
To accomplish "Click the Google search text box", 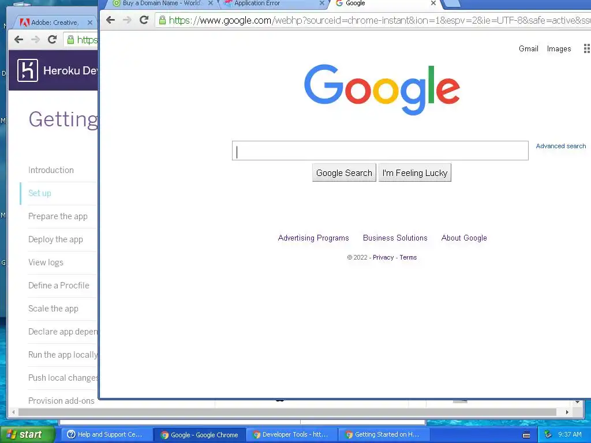I will point(380,151).
